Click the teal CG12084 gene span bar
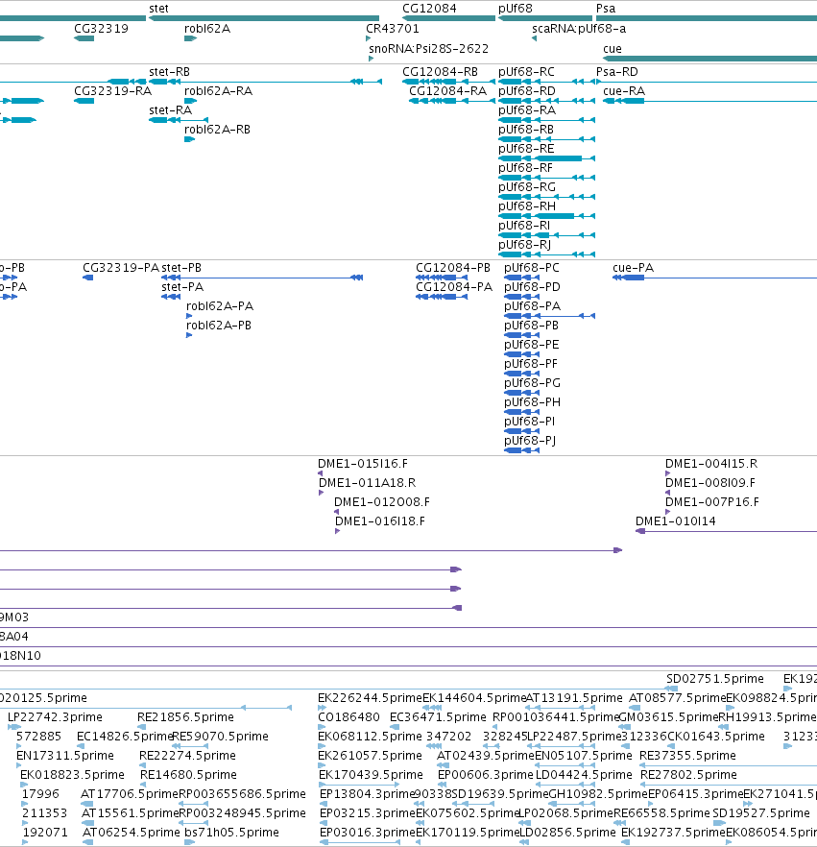 448,18
